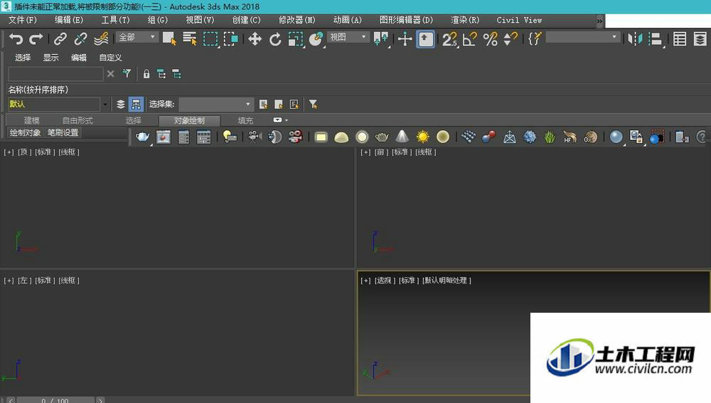711x403 pixels.
Task: Open the explorer 显示 menu
Action: pos(50,58)
